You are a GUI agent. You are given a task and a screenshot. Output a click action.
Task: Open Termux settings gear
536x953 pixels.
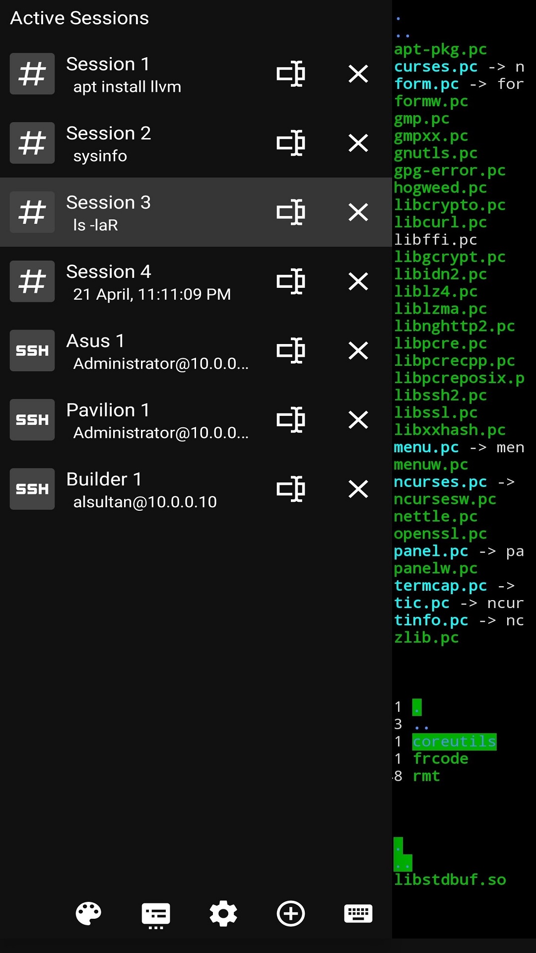pos(223,914)
